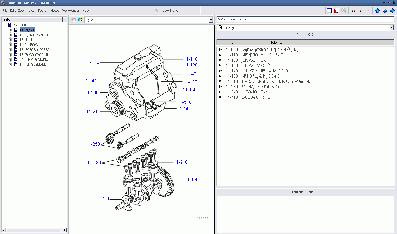
Task: Click callout 11-250 near the shafts
Action: coord(93,144)
